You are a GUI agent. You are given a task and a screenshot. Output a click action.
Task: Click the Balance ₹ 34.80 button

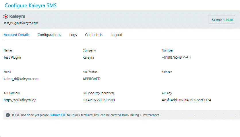tap(221, 19)
